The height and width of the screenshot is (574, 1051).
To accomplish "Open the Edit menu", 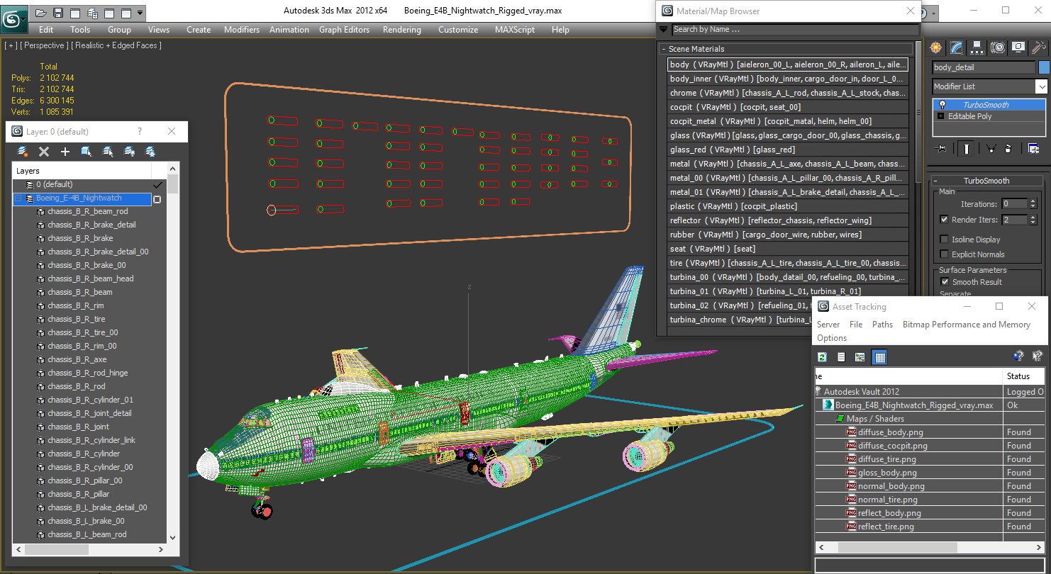I will [46, 30].
